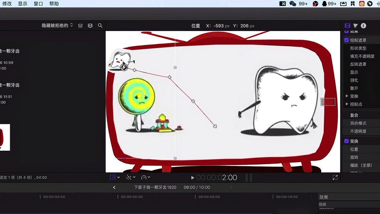Open the 修改 menu in the menu bar

point(8,4)
